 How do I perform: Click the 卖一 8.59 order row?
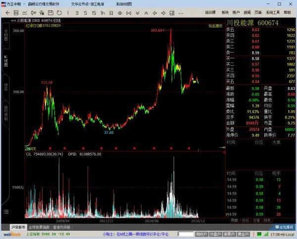pos(261,53)
